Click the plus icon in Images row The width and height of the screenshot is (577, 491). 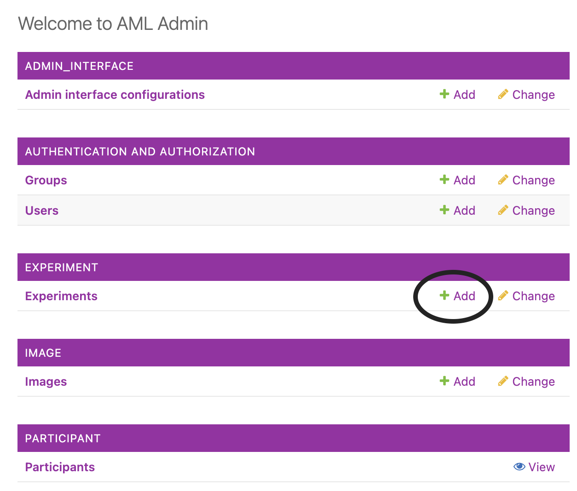point(444,381)
